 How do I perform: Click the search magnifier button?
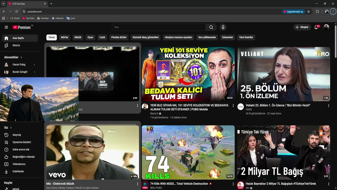click(211, 27)
